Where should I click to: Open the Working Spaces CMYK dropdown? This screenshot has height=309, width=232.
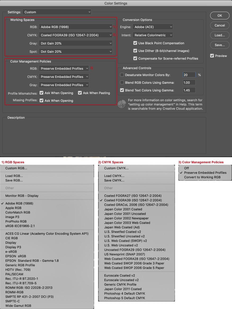pyautogui.click(x=76, y=35)
